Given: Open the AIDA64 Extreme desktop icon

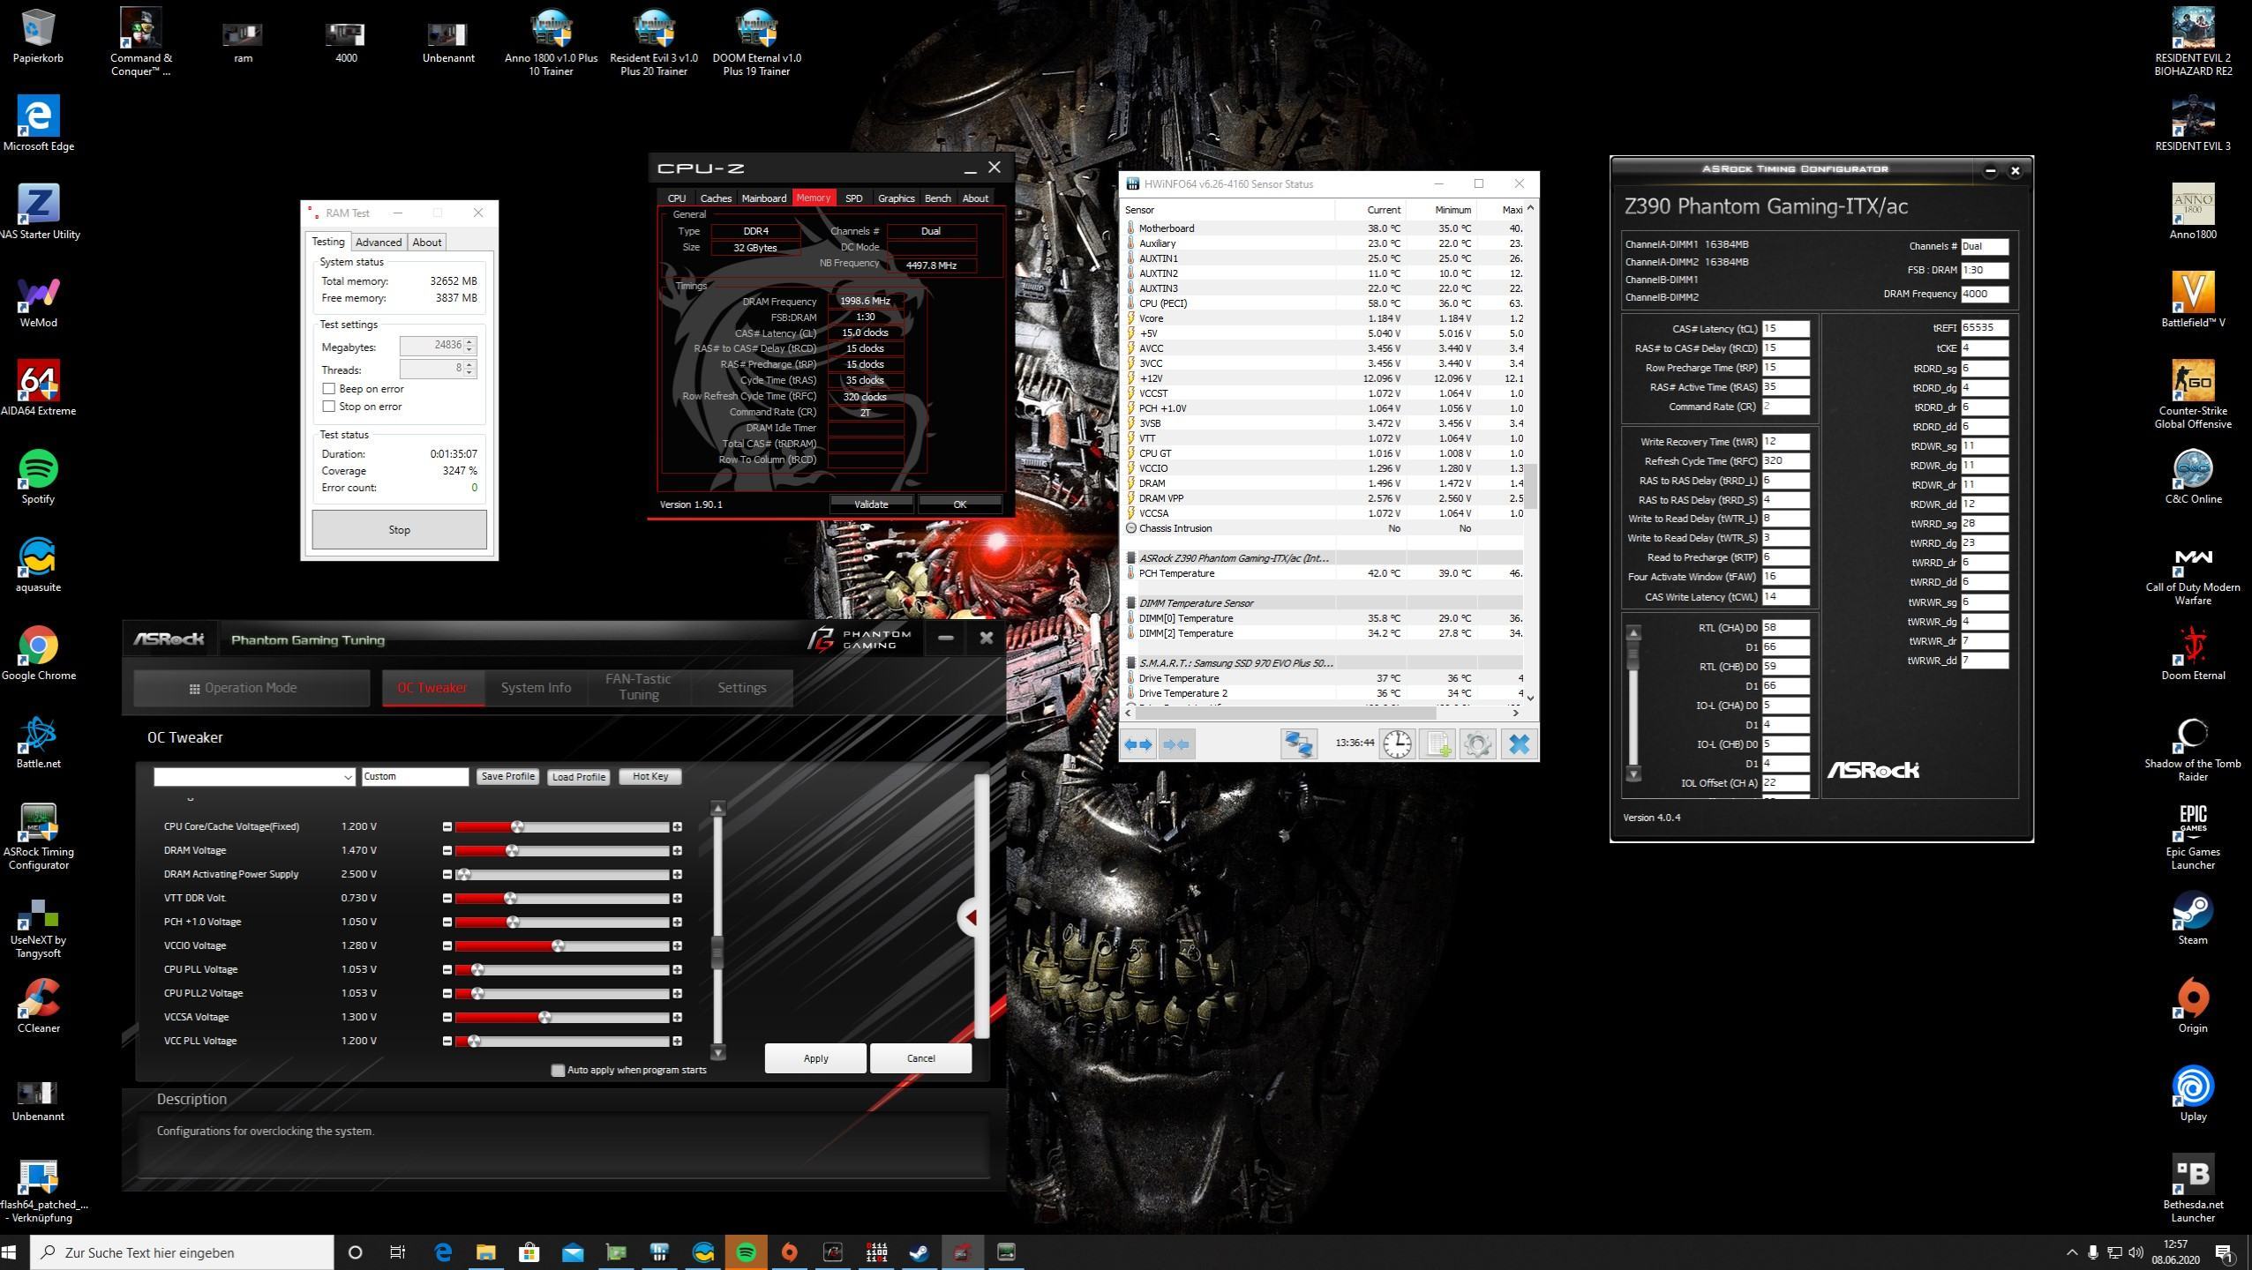Looking at the screenshot, I should [38, 388].
